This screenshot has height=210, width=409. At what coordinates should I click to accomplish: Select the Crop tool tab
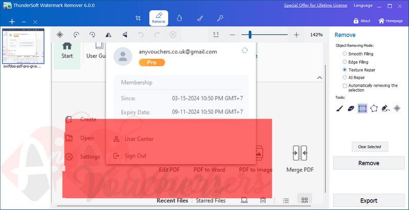138,18
